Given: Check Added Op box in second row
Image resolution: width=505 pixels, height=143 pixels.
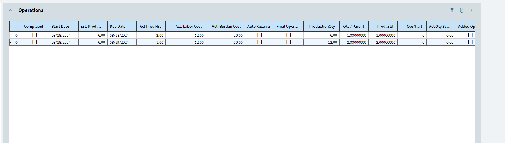Looking at the screenshot, I should [470, 42].
